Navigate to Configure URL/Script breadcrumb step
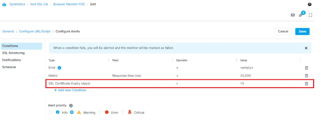The width and height of the screenshot is (321, 127). [x=35, y=31]
